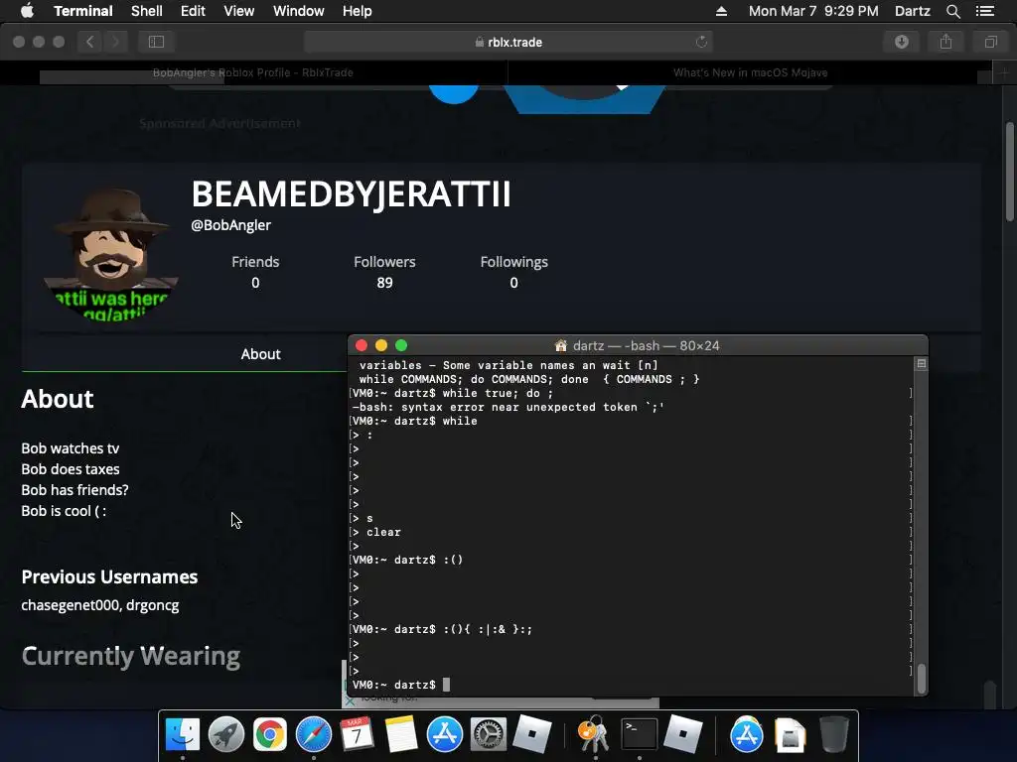Open the View menu
Viewport: 1017px width, 762px height.
[238, 11]
